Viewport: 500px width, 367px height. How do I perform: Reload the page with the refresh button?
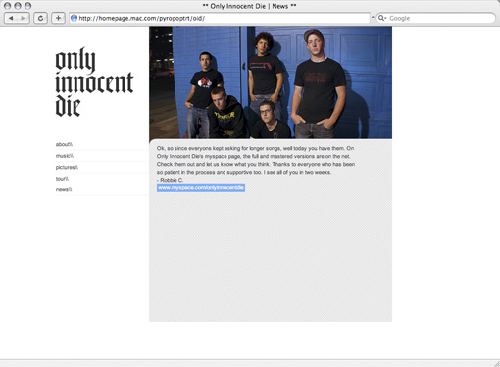tap(40, 18)
